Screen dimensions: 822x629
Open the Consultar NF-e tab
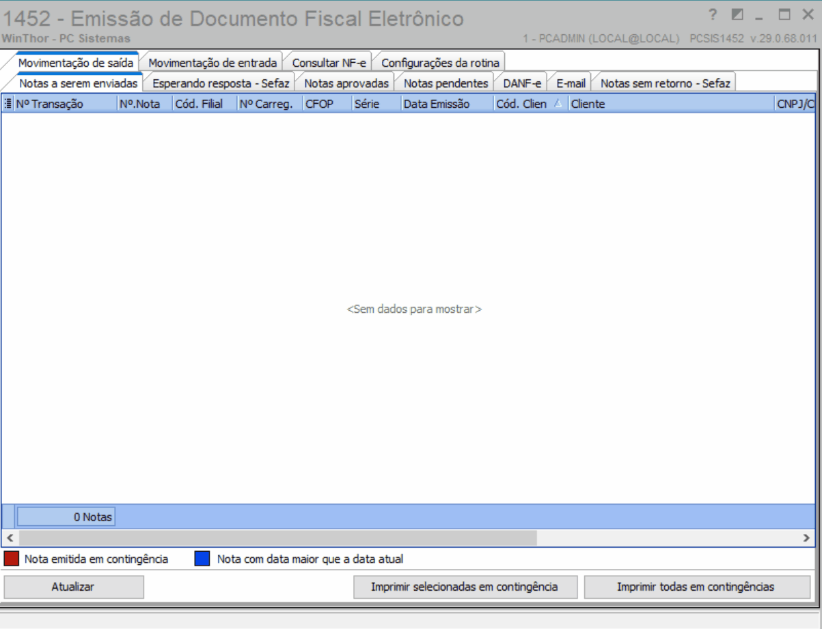point(329,63)
